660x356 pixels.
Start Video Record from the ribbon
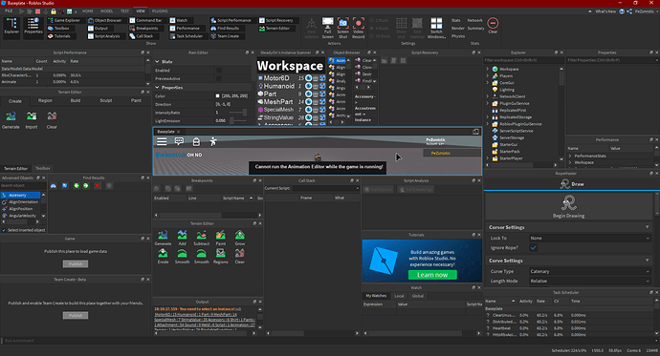pyautogui.click(x=358, y=28)
